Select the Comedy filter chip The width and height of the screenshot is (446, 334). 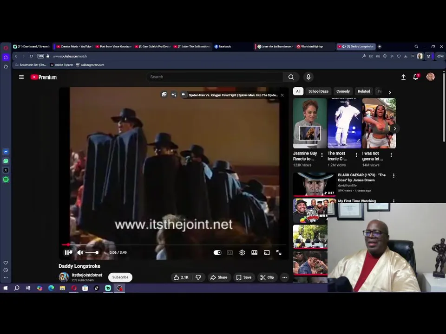(x=343, y=91)
